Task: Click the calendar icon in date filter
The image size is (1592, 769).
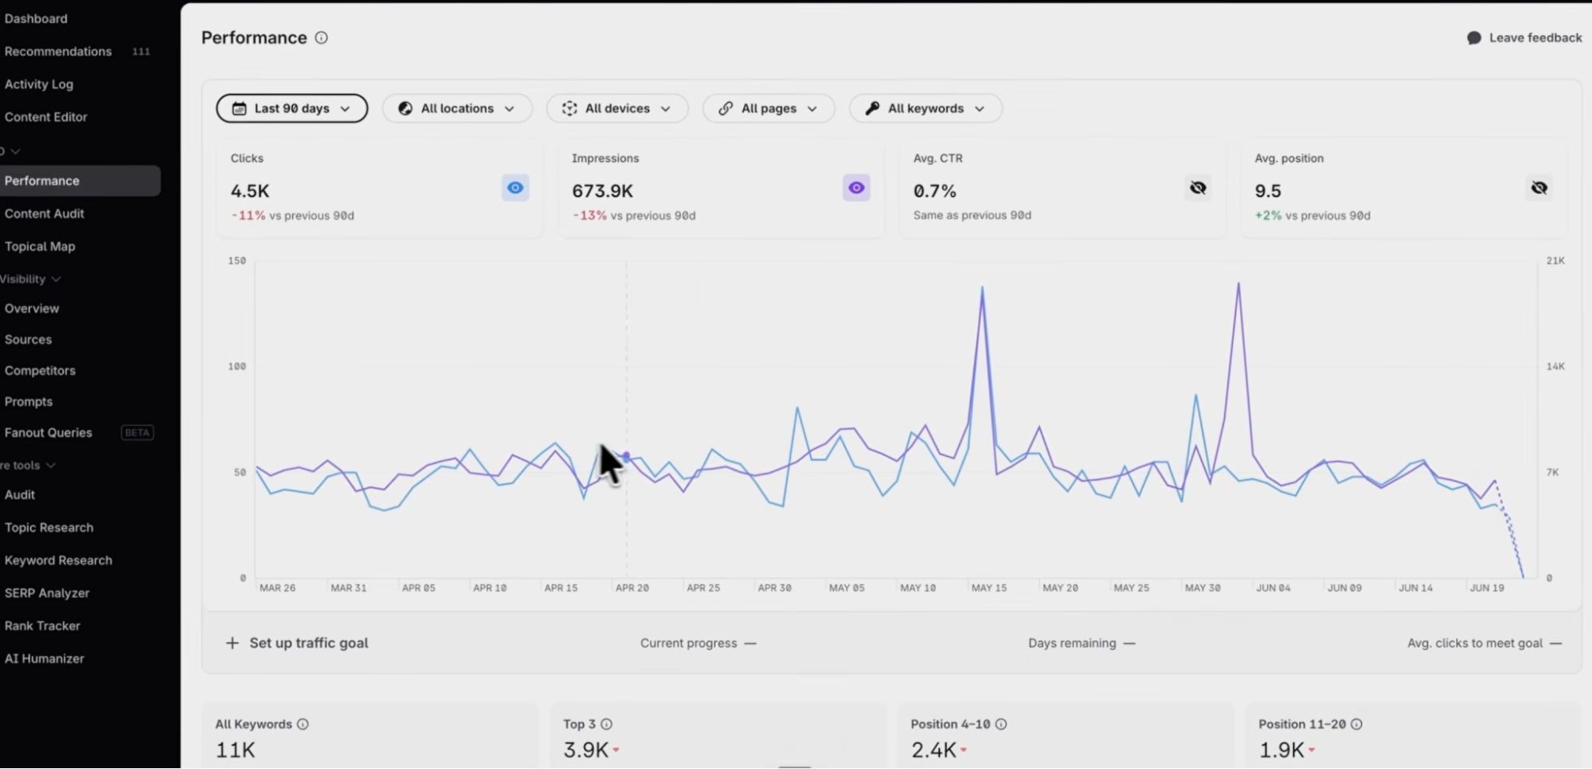Action: [x=239, y=108]
